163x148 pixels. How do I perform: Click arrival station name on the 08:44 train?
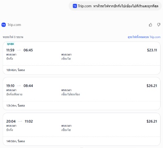(x=70, y=94)
